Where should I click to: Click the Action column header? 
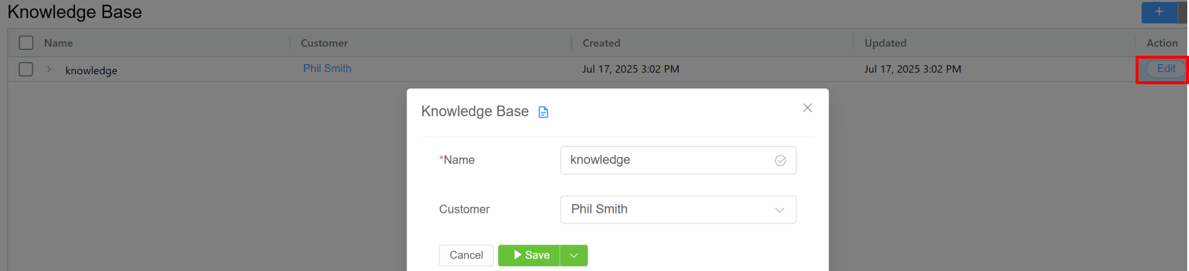pos(1161,43)
